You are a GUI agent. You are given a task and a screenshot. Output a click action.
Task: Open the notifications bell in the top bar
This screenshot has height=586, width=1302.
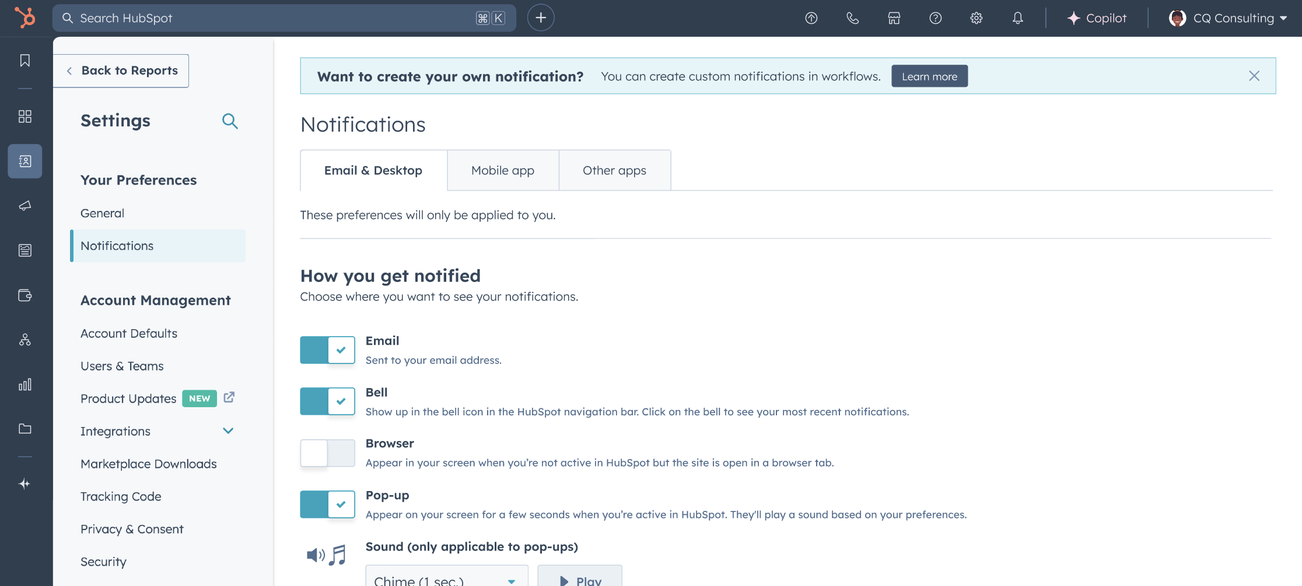tap(1017, 18)
